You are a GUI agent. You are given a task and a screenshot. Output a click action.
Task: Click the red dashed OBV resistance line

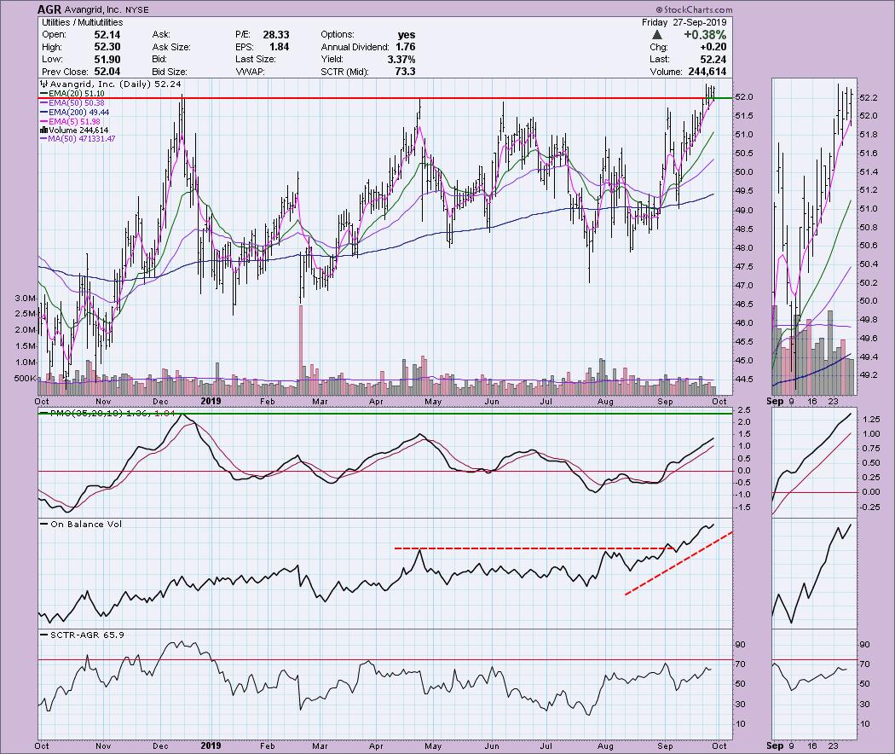pyautogui.click(x=528, y=548)
